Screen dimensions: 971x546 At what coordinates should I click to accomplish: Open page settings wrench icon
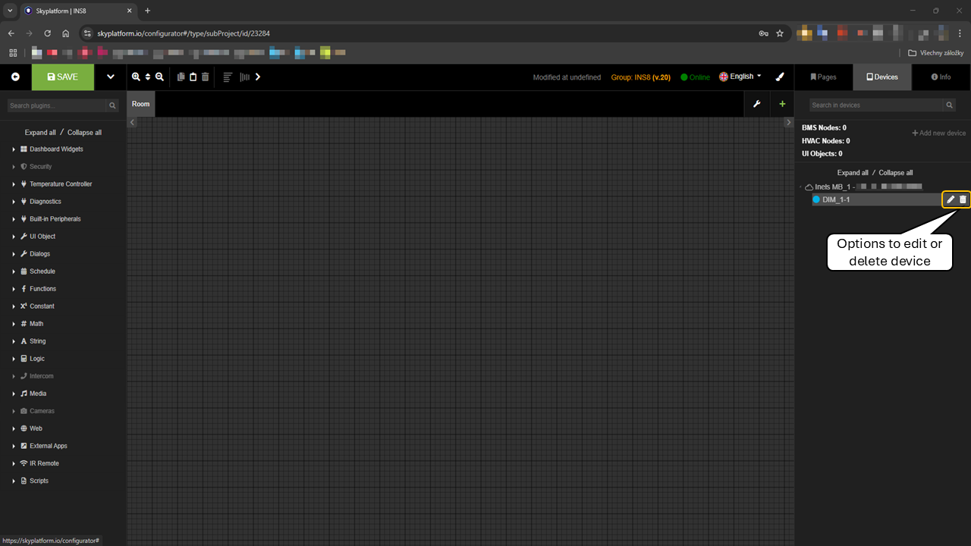click(x=756, y=104)
